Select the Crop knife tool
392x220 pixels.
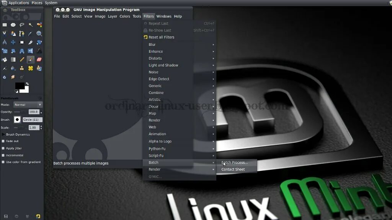click(31, 42)
